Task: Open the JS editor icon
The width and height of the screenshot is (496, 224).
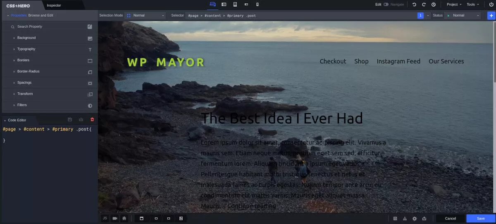Action: (x=105, y=218)
